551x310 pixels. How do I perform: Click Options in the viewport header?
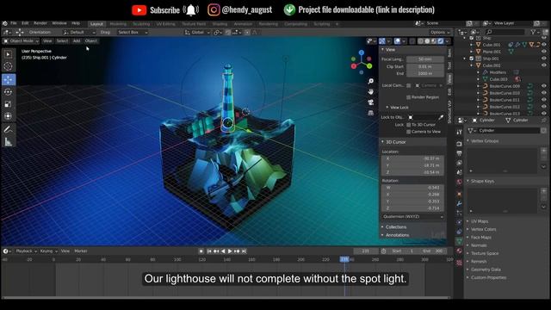pyautogui.click(x=440, y=33)
